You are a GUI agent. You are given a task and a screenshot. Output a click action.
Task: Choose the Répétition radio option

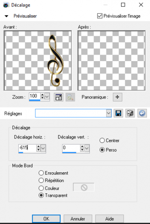coord(41,180)
